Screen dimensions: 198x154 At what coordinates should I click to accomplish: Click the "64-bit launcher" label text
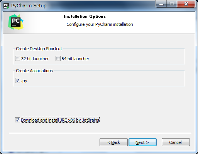75,59
